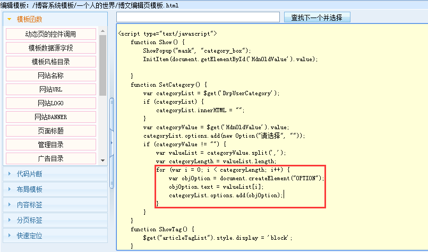This screenshot has width=428, height=252.
Task: Insert the 网站LOGO function
Action: point(50,103)
